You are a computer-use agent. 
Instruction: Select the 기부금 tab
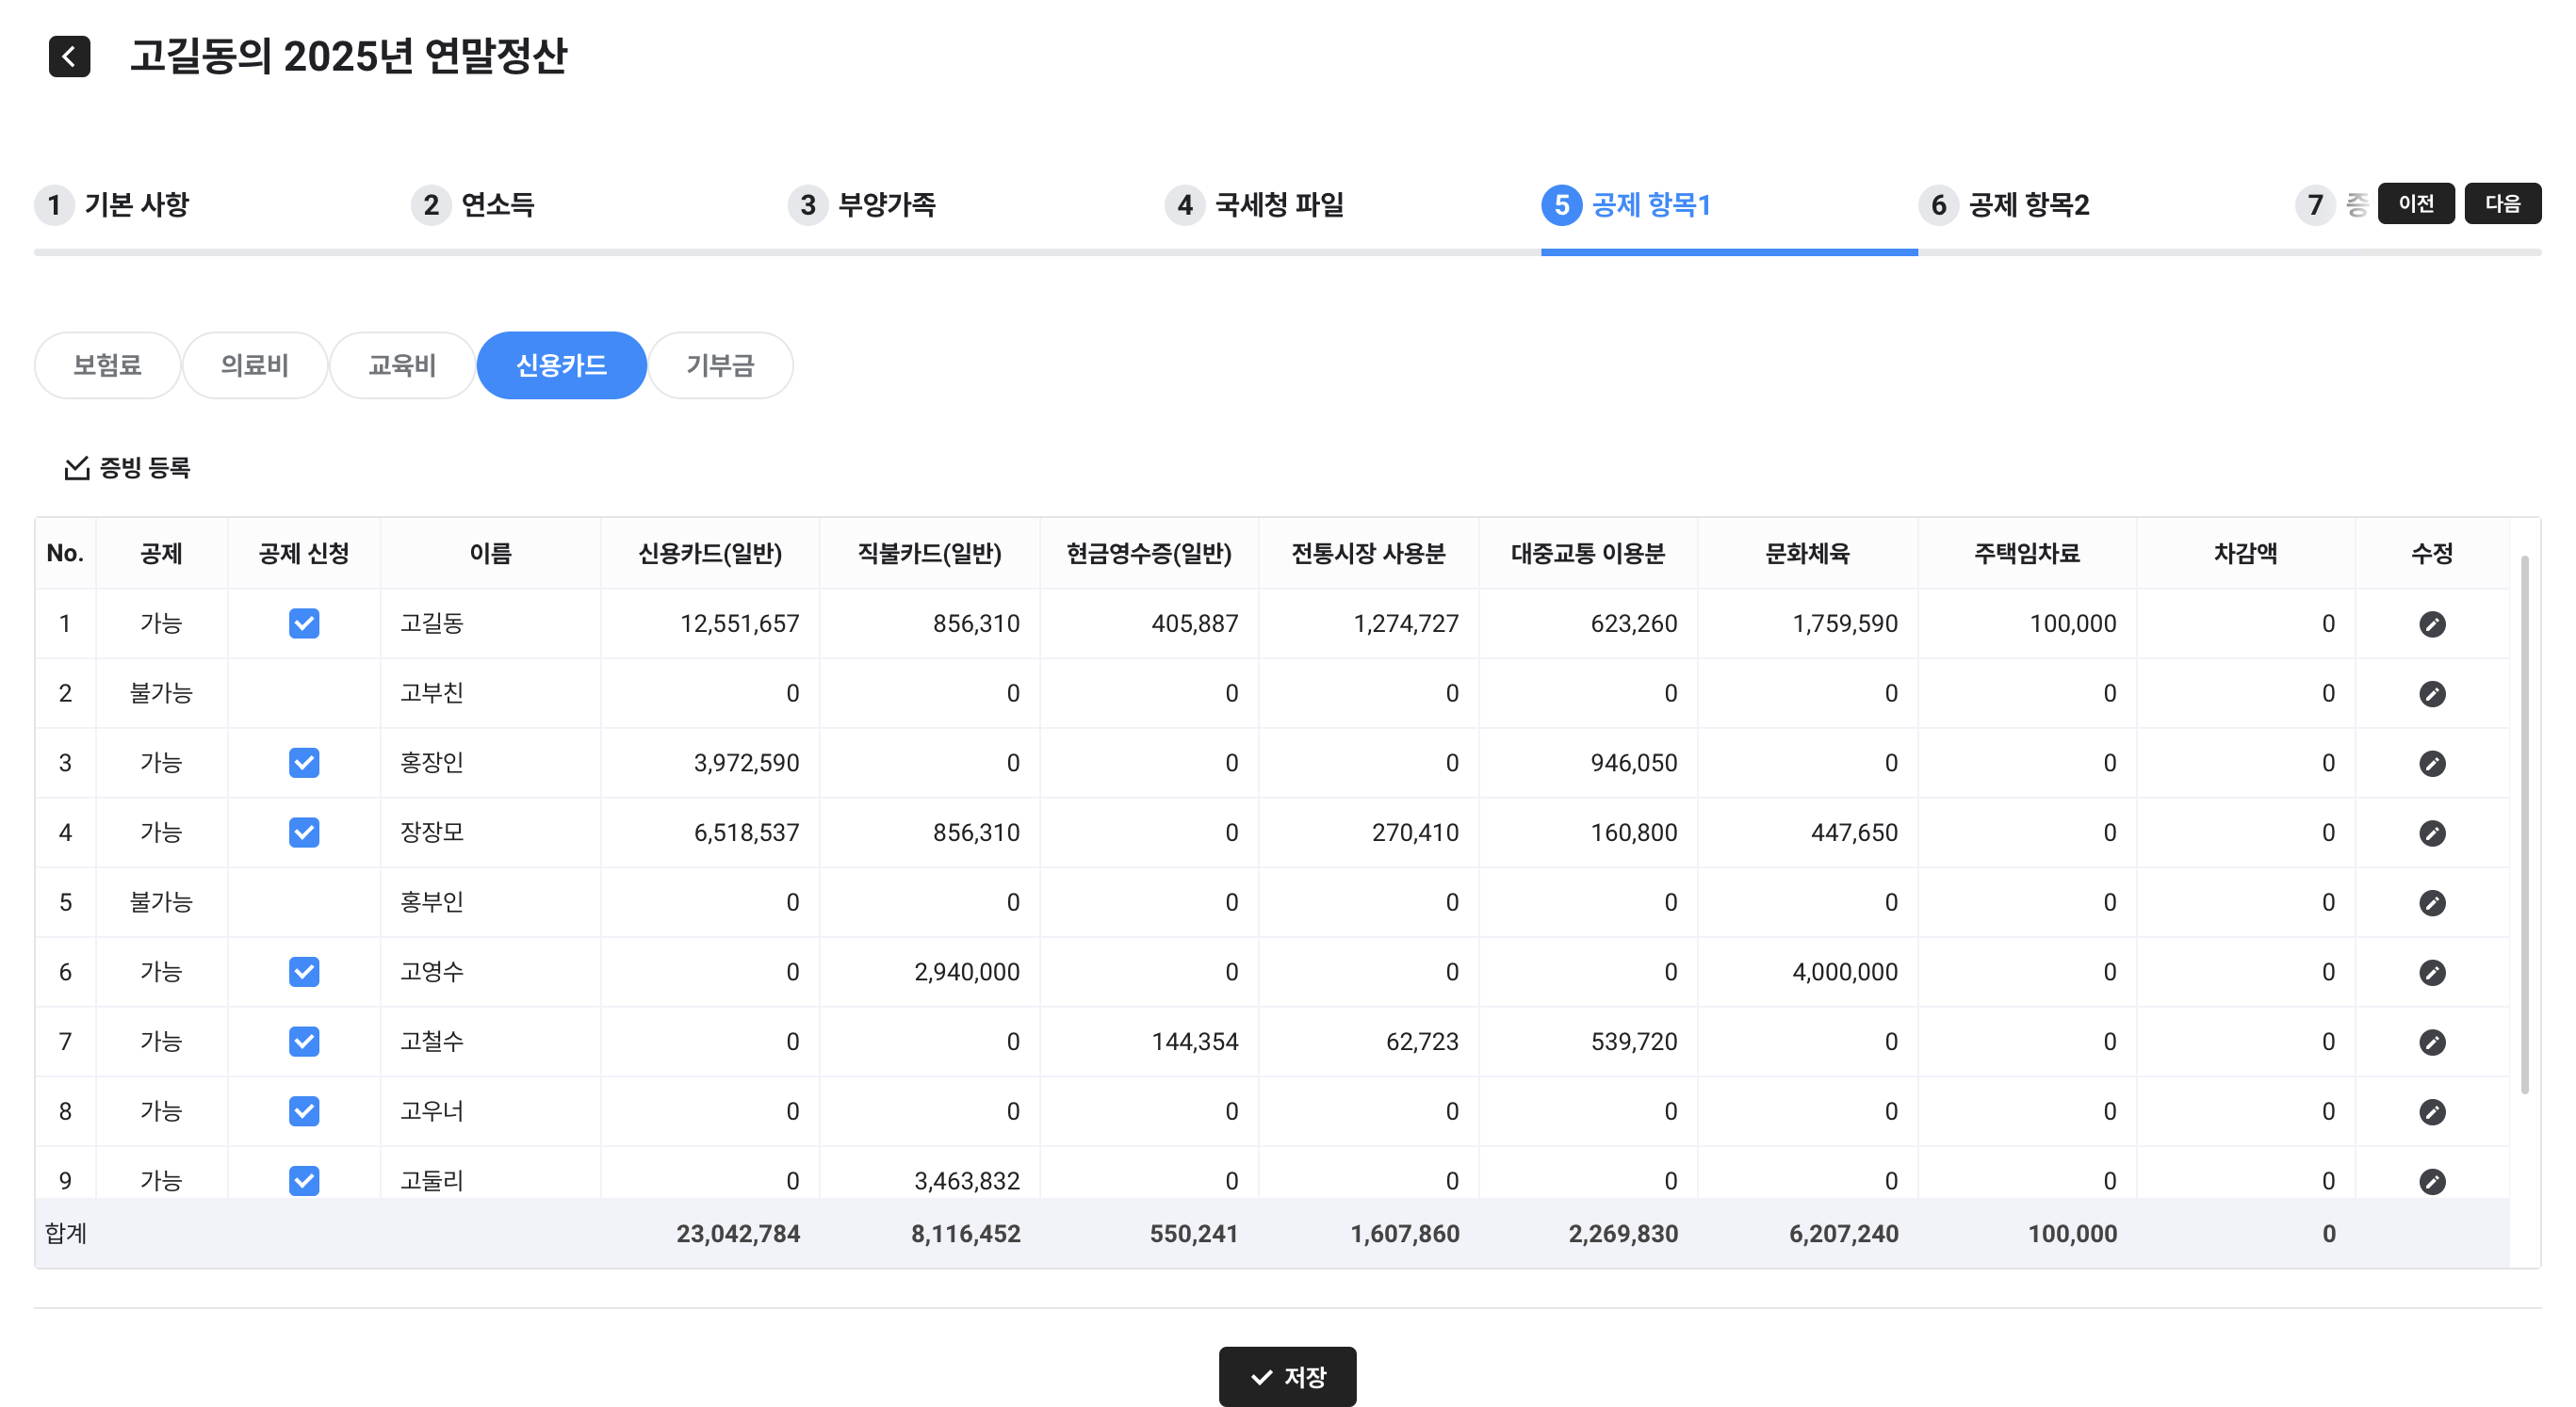tap(720, 365)
